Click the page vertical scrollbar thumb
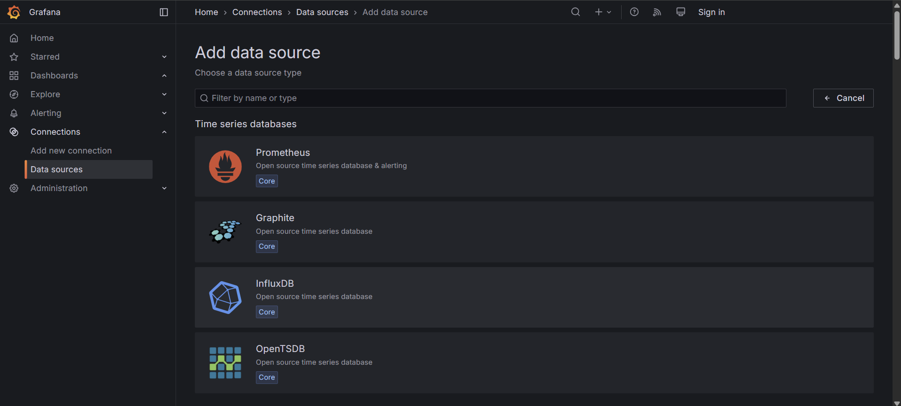This screenshot has height=406, width=901. tap(897, 35)
